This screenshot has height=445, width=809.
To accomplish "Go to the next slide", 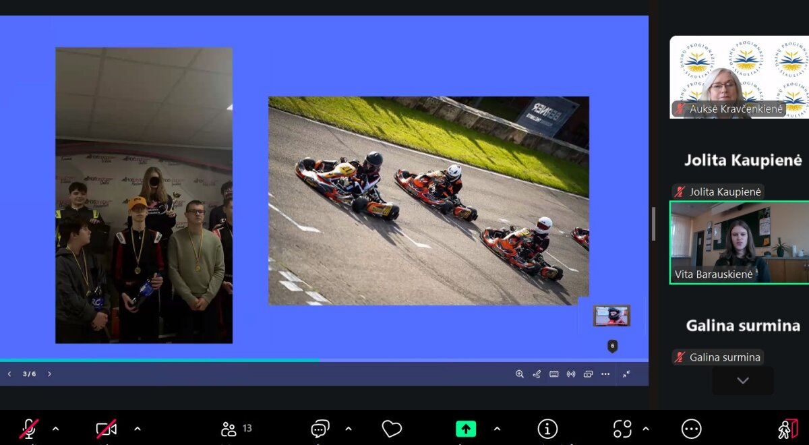I will (49, 374).
